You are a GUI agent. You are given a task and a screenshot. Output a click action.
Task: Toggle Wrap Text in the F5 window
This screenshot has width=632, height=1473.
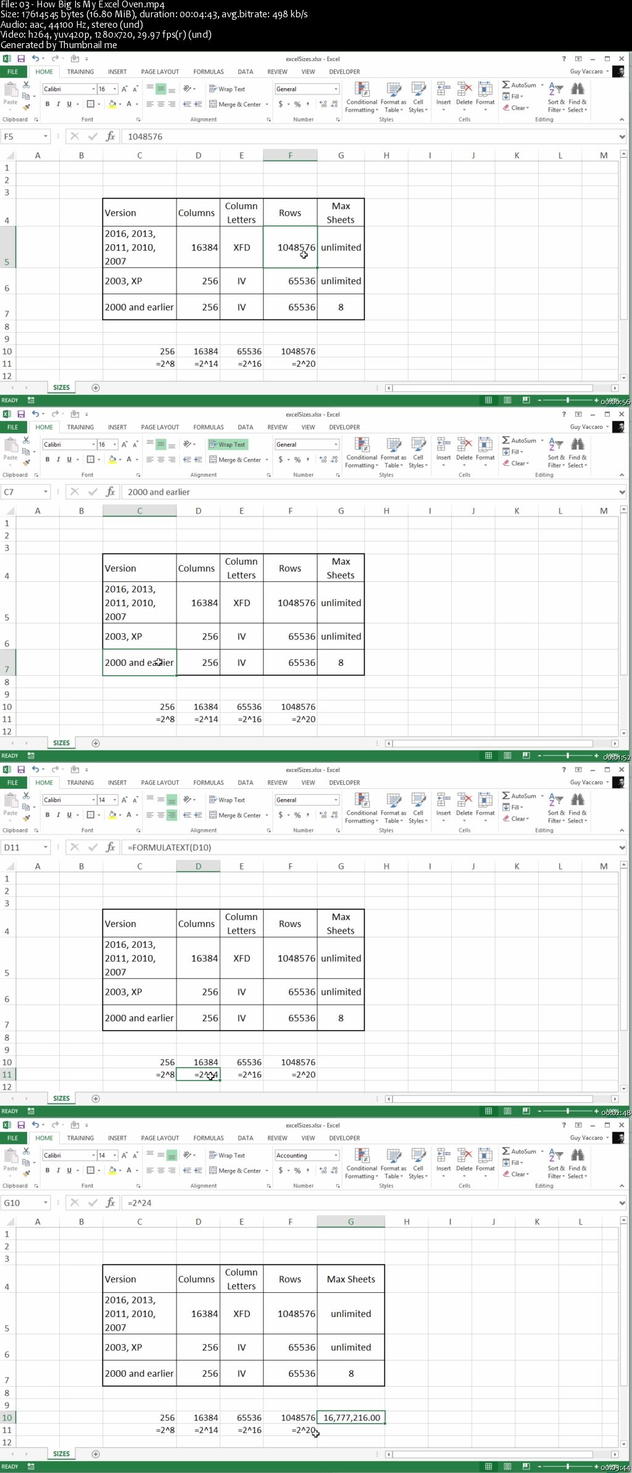(227, 89)
